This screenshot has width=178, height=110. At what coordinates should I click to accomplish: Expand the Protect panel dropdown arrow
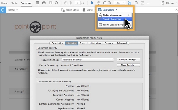[x=17, y=10]
